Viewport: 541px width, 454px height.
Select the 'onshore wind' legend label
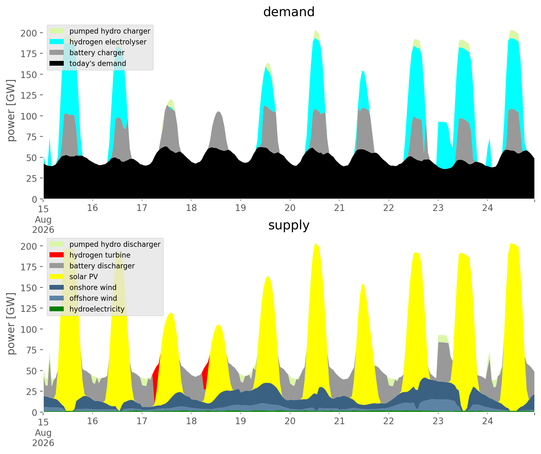pyautogui.click(x=93, y=288)
